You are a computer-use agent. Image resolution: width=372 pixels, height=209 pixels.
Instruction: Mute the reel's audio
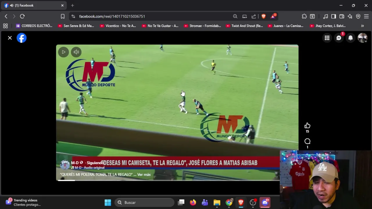tap(76, 52)
